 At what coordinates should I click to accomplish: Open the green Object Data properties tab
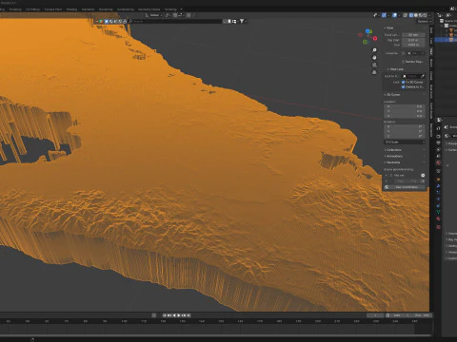438,212
